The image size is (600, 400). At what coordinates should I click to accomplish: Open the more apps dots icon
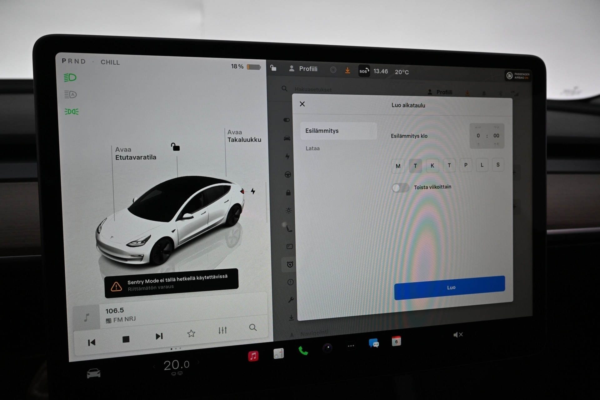(351, 346)
